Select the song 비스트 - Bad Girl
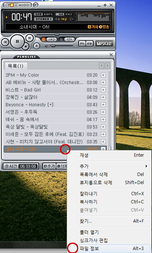 pos(55,90)
